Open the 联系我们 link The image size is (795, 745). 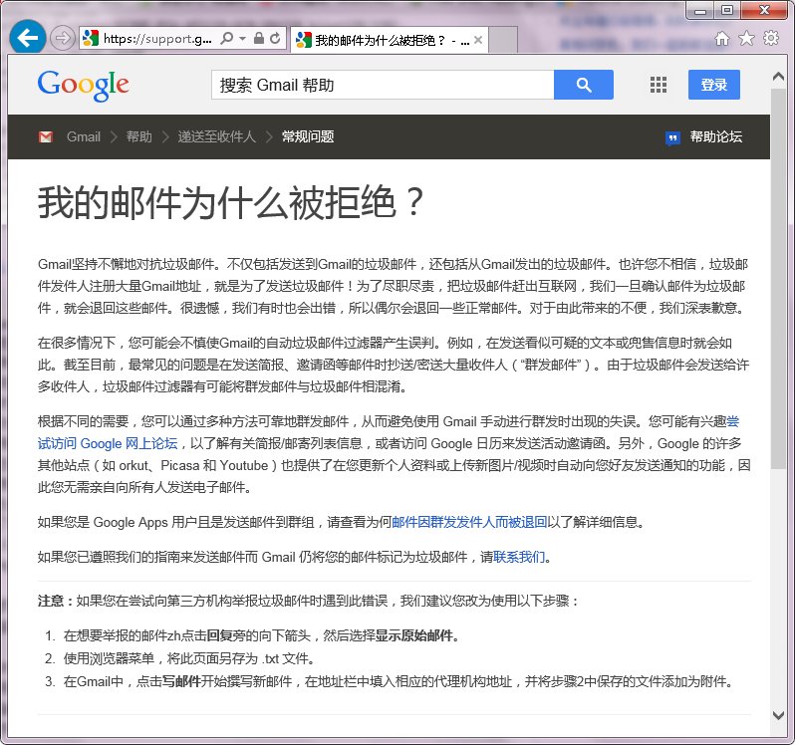pyautogui.click(x=519, y=557)
